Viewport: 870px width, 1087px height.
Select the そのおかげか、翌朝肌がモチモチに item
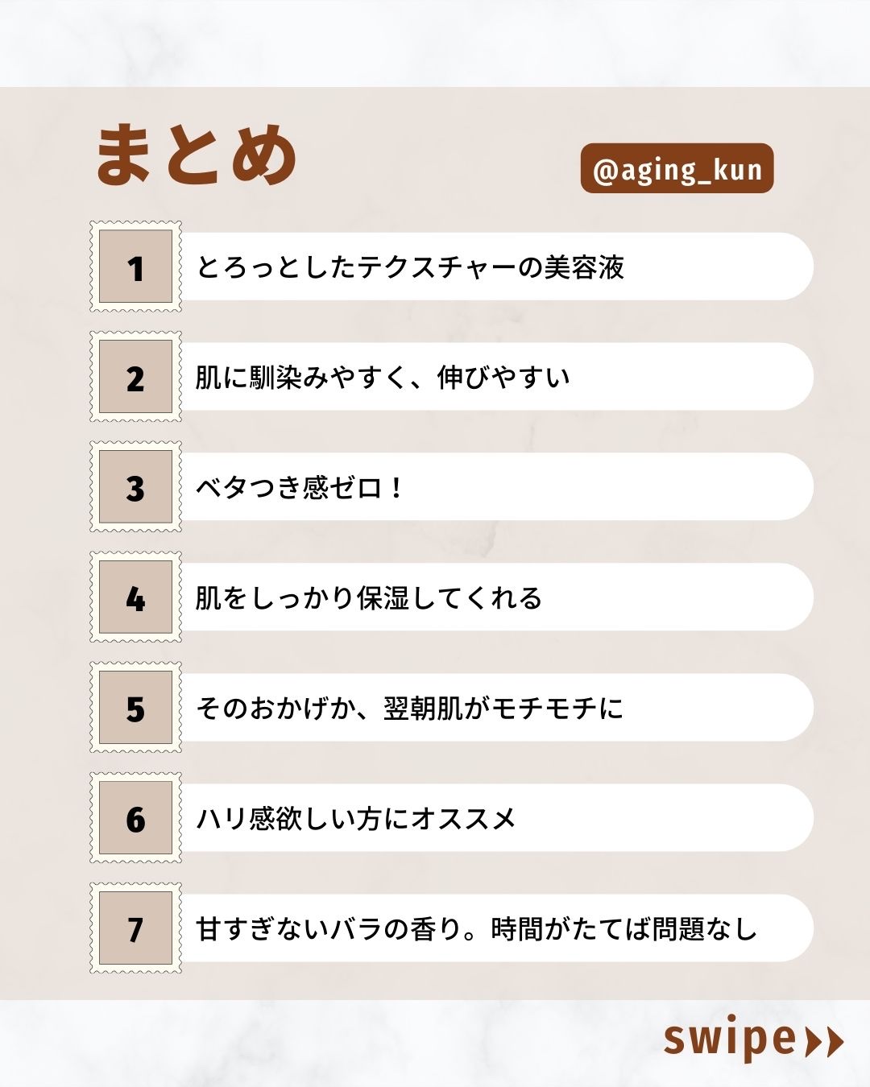tap(410, 709)
